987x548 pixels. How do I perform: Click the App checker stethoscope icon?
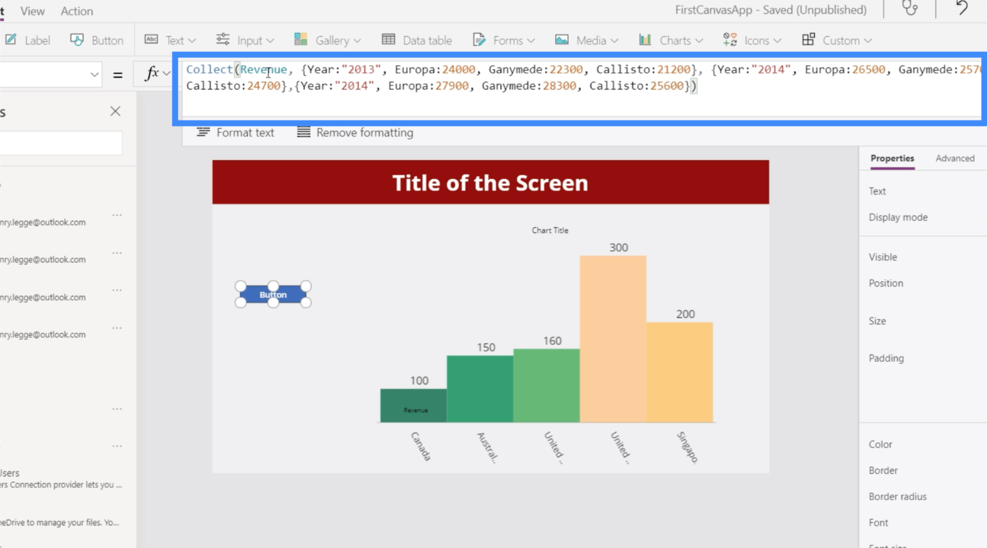pos(909,8)
